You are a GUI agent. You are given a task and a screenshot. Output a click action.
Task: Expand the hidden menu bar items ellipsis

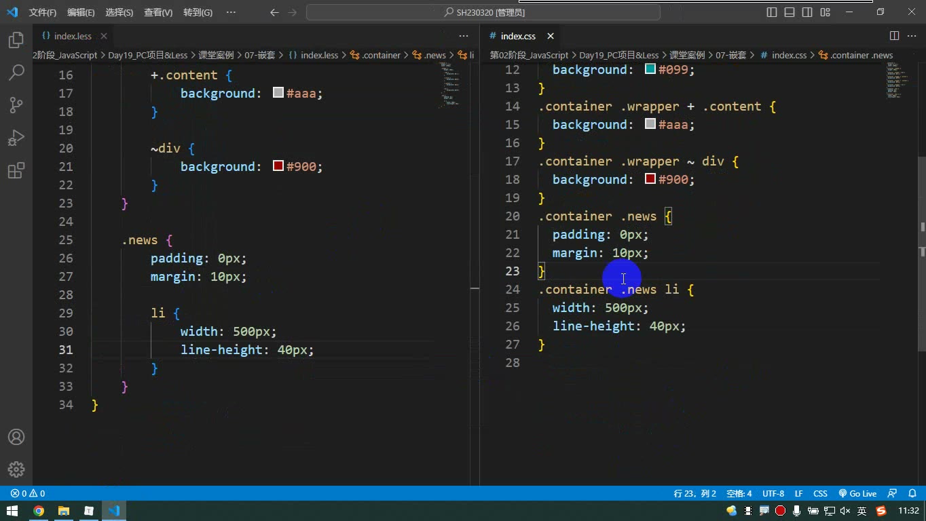point(231,12)
